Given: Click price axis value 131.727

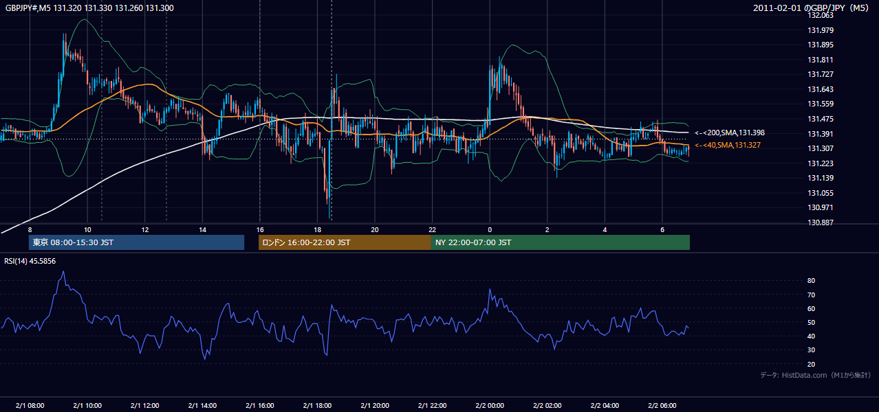Looking at the screenshot, I should 821,74.
